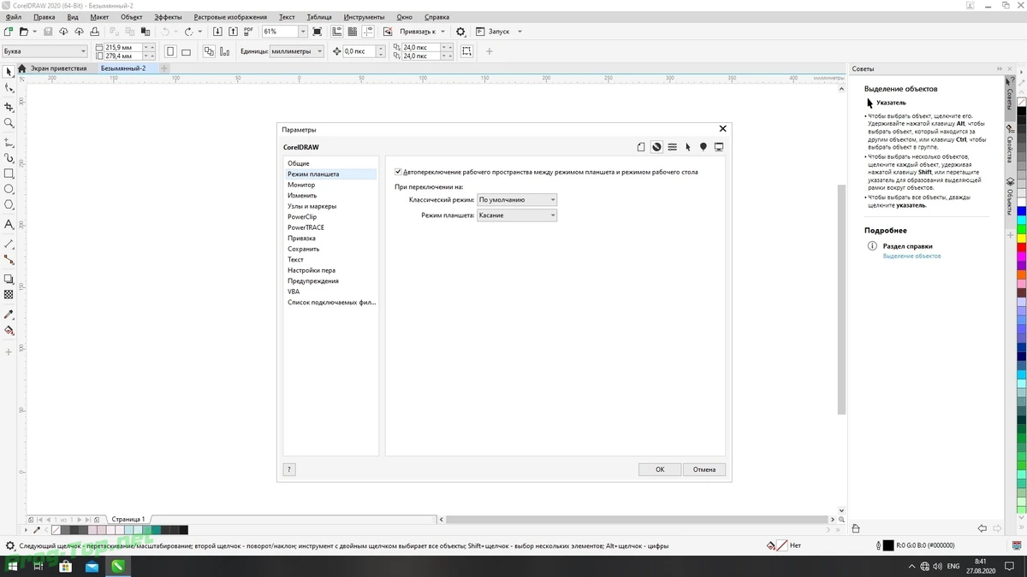Open Global settings balloon icon in dialog
Image resolution: width=1027 pixels, height=577 pixels.
703,147
